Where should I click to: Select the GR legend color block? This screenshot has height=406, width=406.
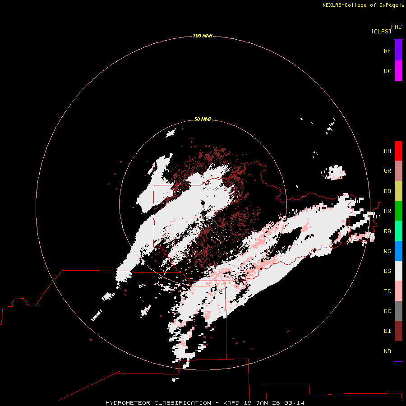click(398, 171)
